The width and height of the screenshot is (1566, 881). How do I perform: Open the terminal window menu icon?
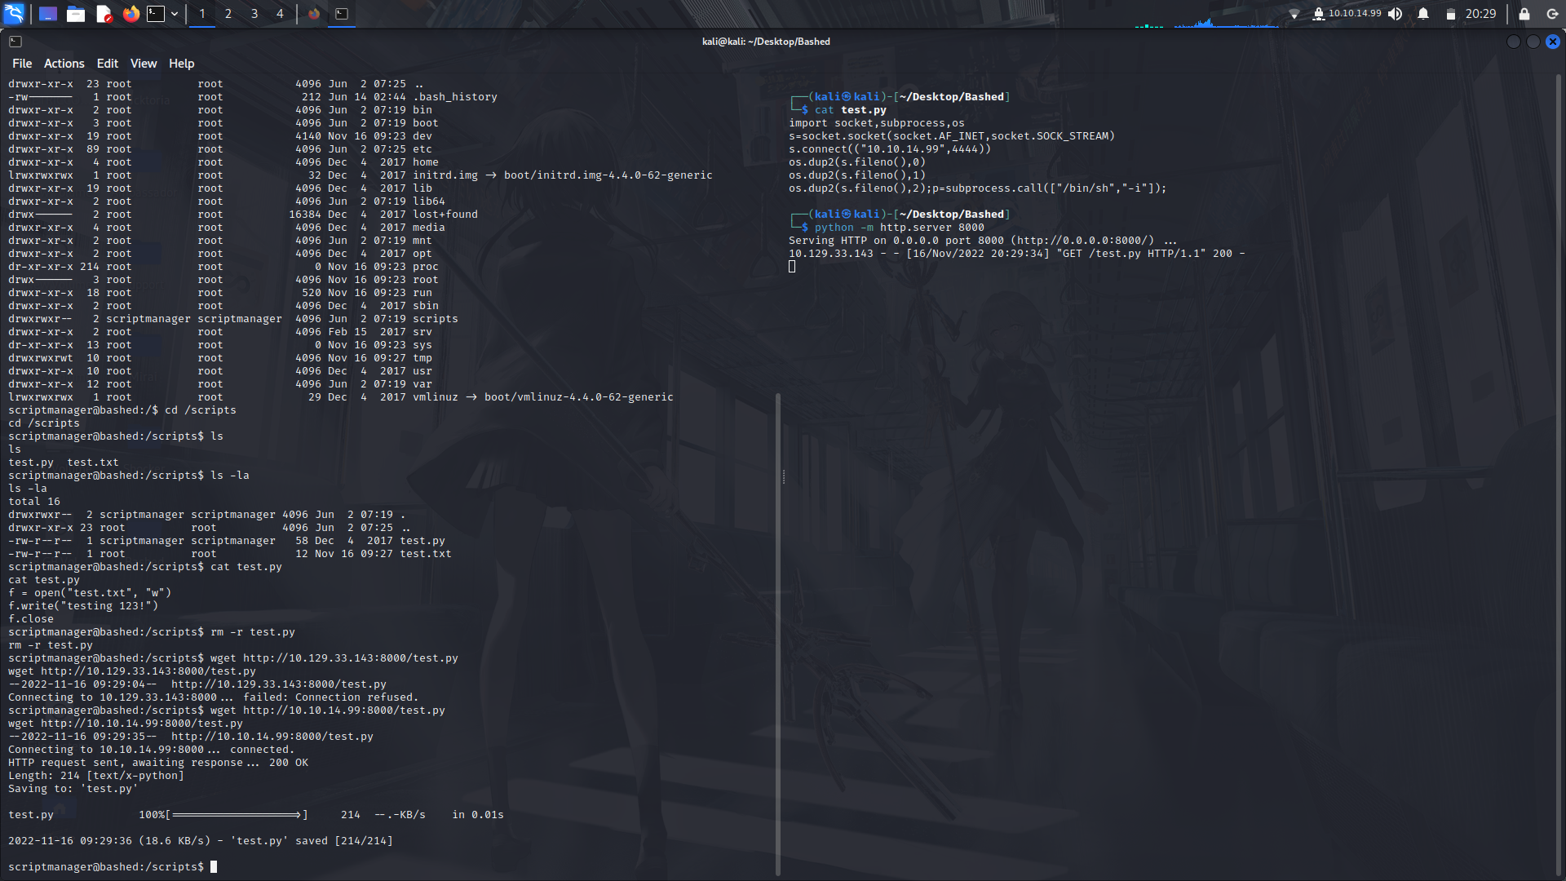(x=15, y=42)
